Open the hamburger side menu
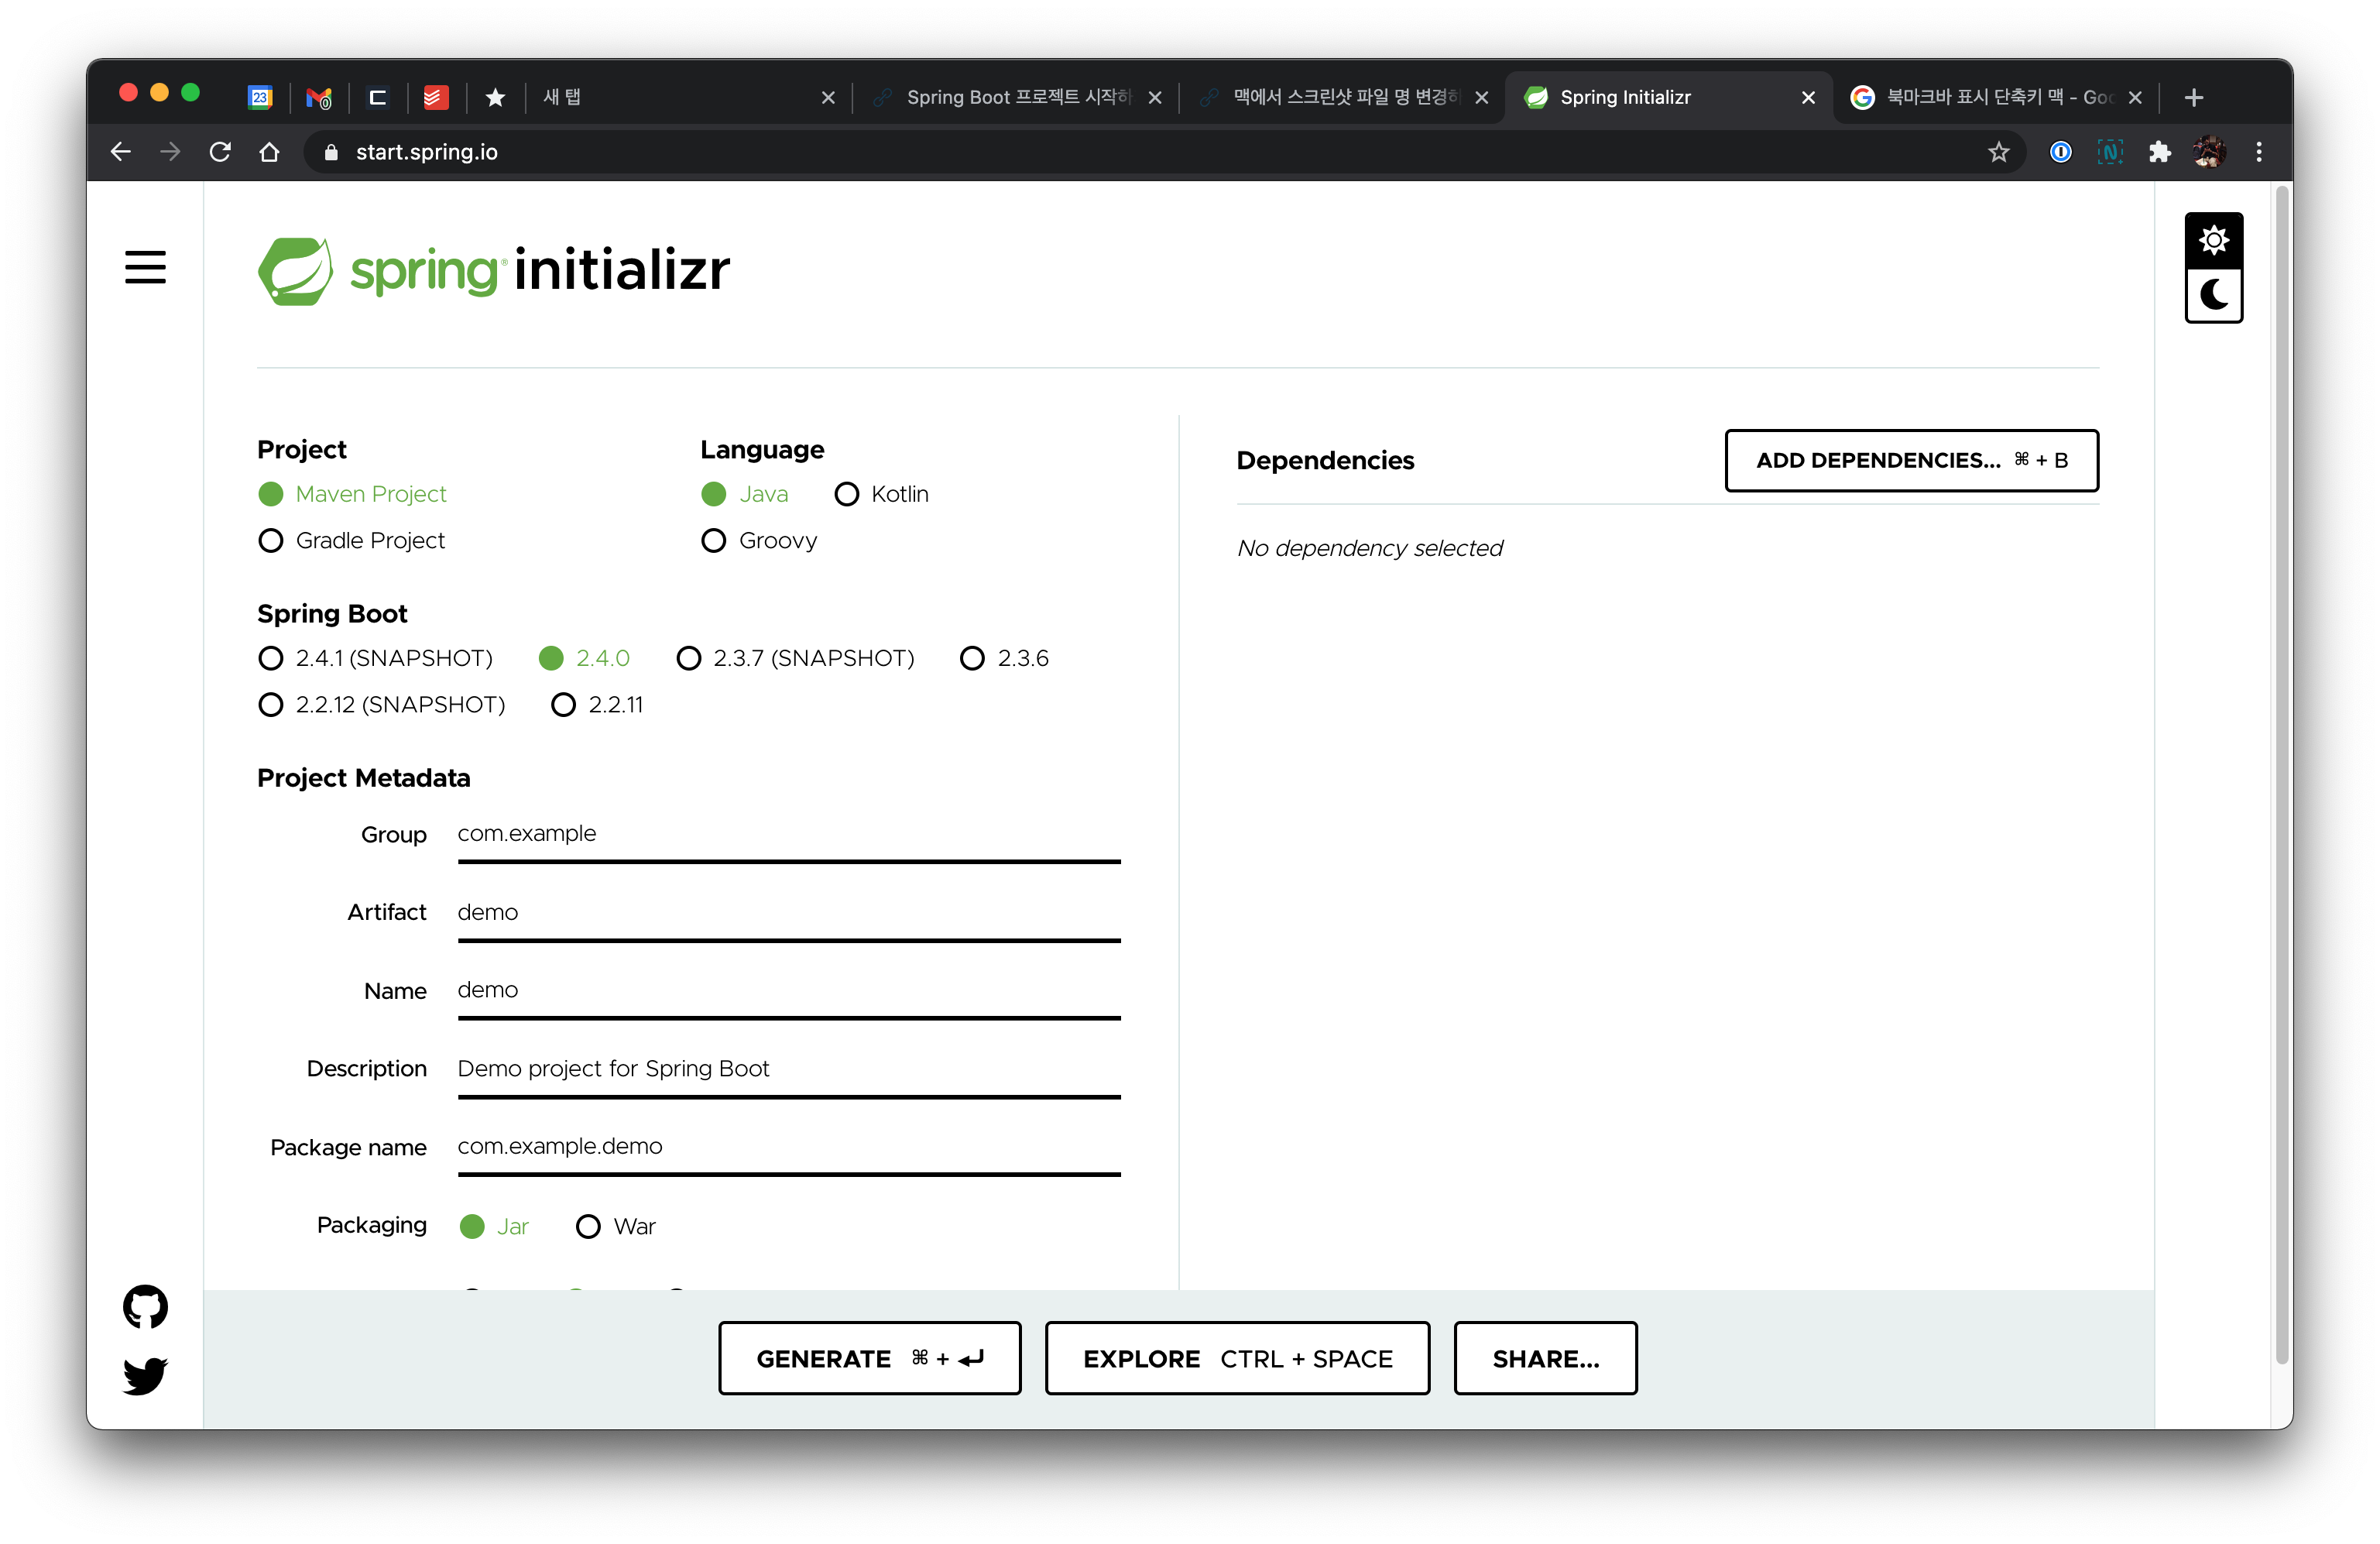 [145, 267]
